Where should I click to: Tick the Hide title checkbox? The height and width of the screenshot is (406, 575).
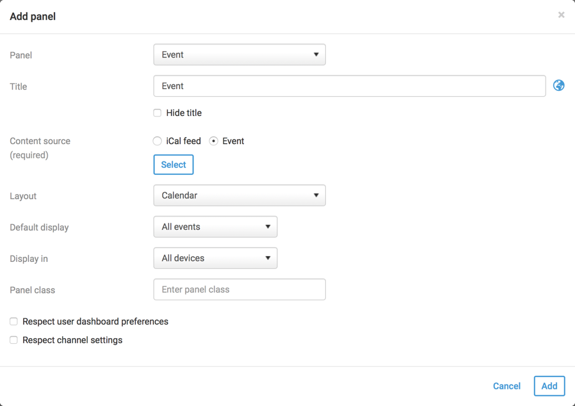158,113
